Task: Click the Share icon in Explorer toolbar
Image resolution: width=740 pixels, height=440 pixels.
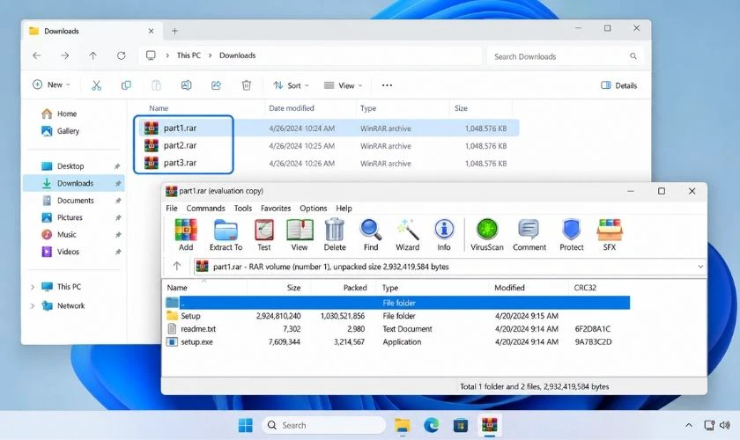Action: pos(216,85)
